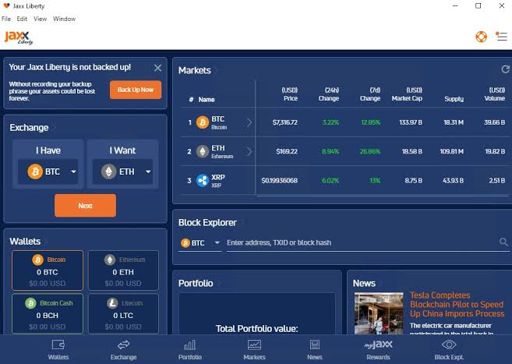512x364 pixels.
Task: Click the News panel heading
Action: [x=364, y=284]
